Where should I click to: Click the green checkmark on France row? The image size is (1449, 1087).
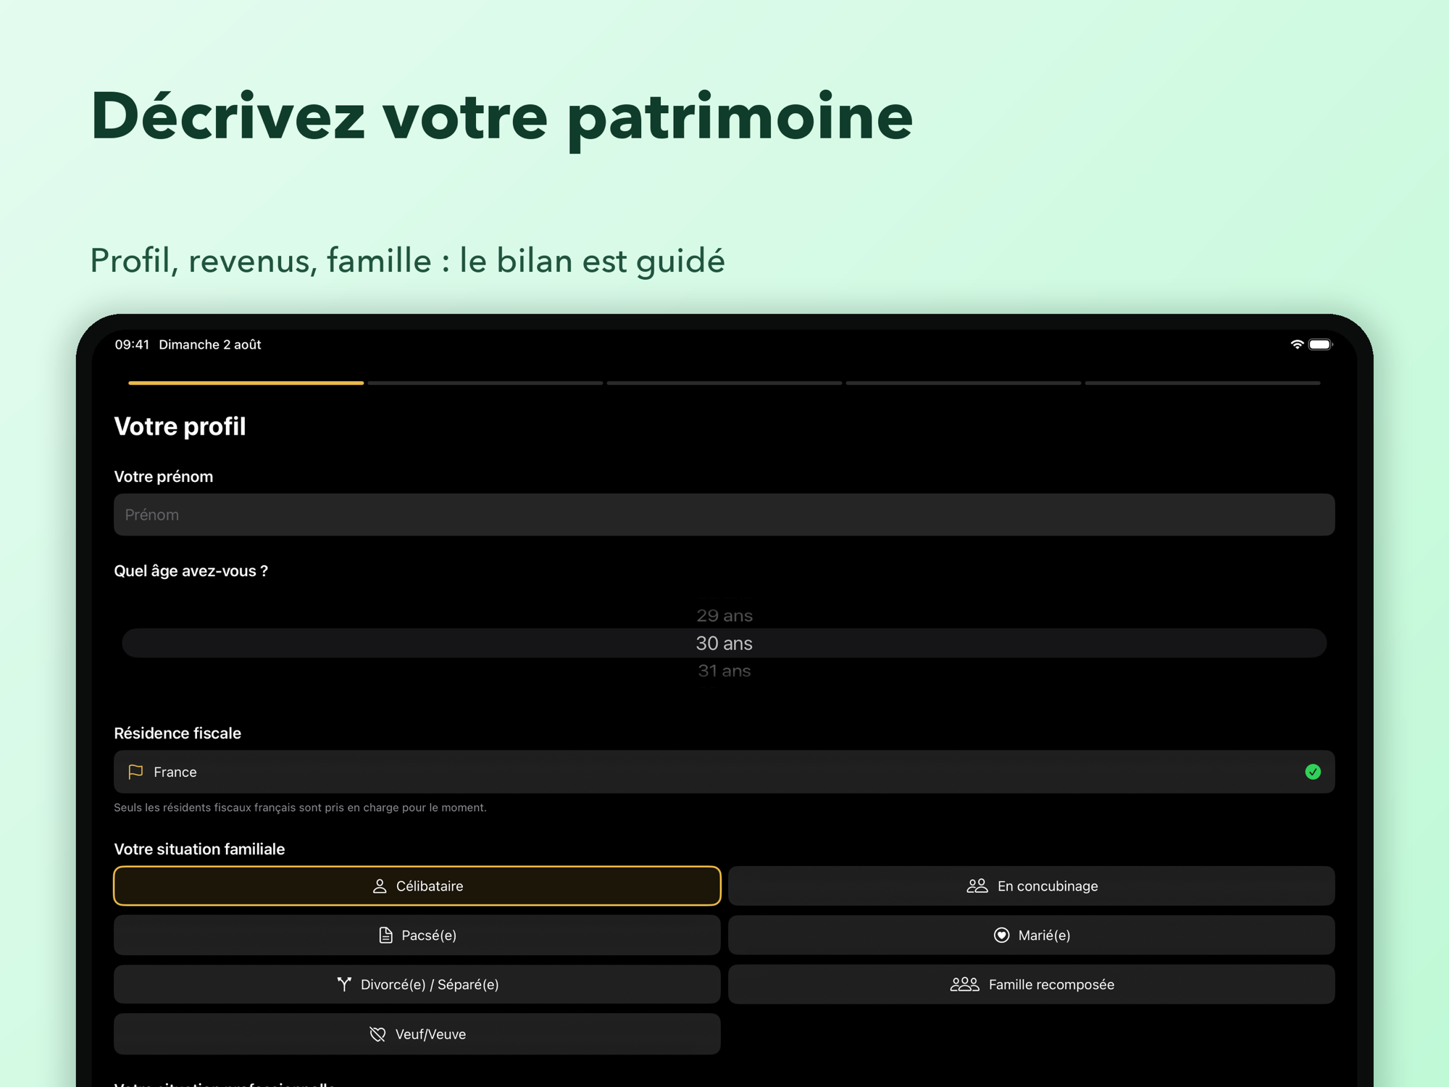[x=1313, y=772]
